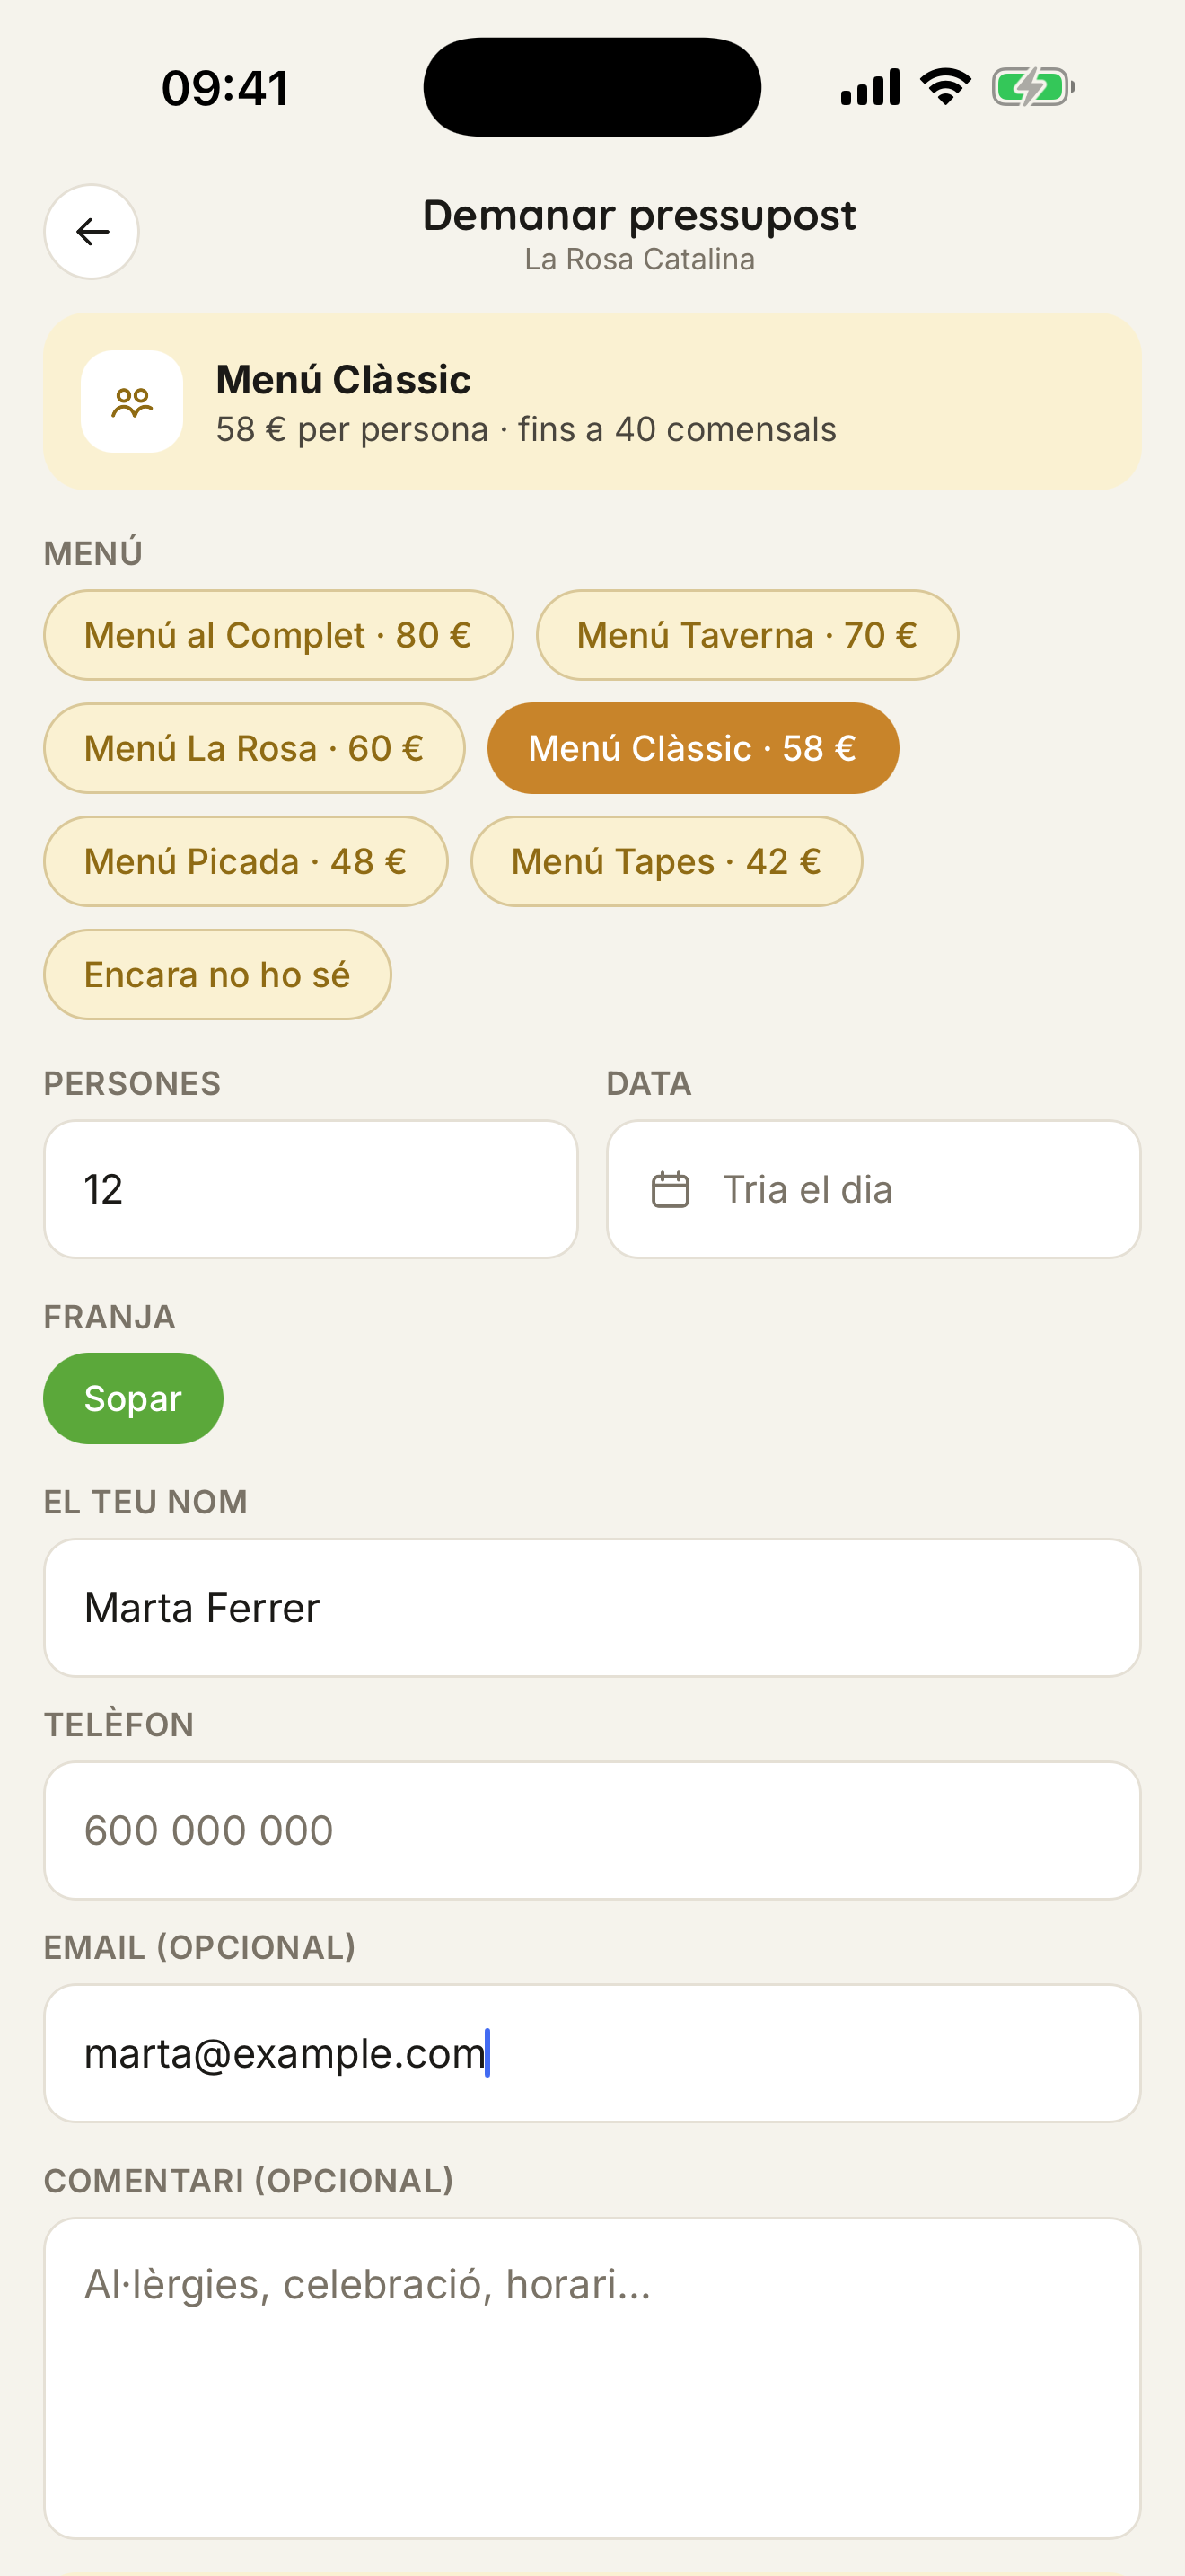
Task: Click the email field marta@example.com
Action: pos(592,2054)
